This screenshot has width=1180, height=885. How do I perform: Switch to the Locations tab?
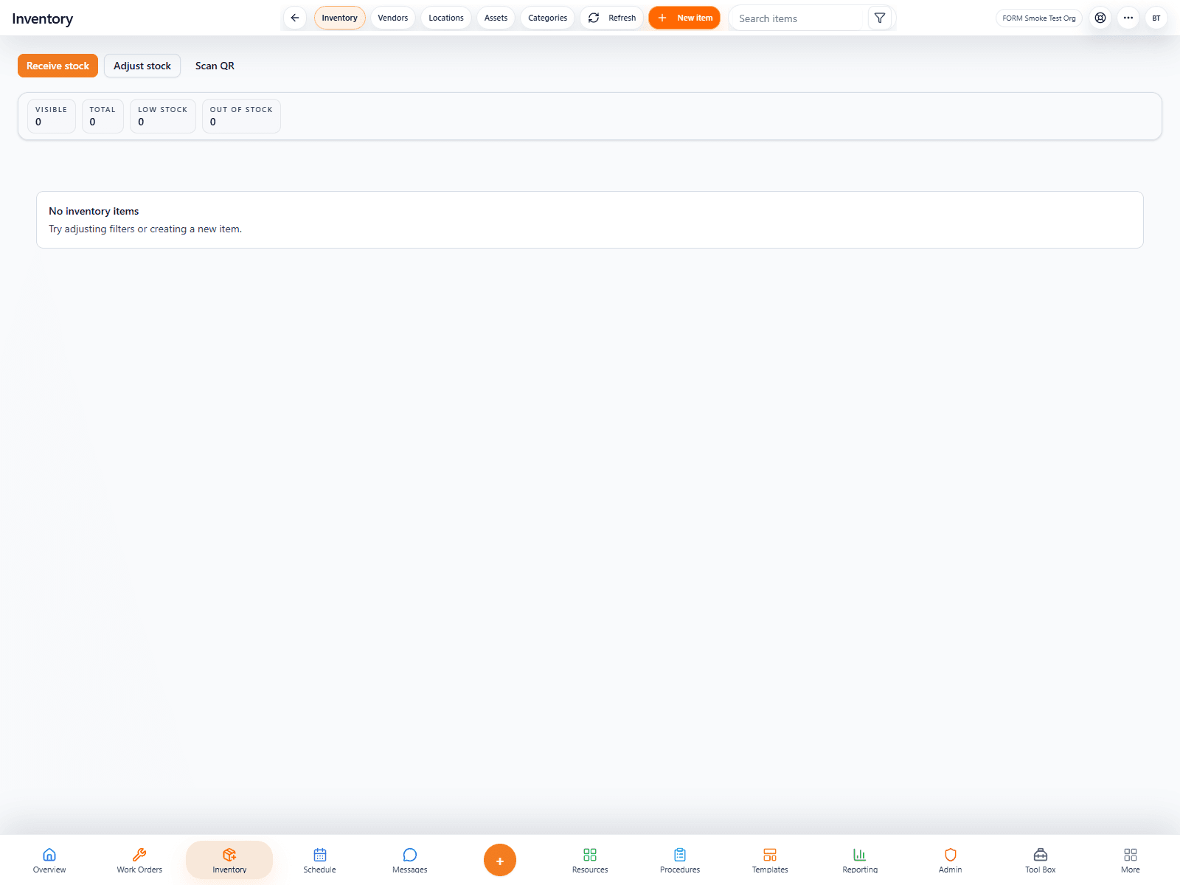pyautogui.click(x=446, y=18)
